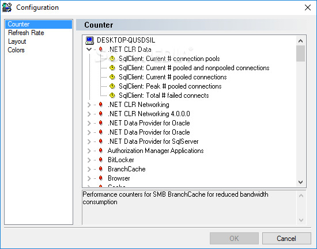Screen dimensions: 317x249
Task: Select the Counter page in the left list
Action: coord(39,24)
